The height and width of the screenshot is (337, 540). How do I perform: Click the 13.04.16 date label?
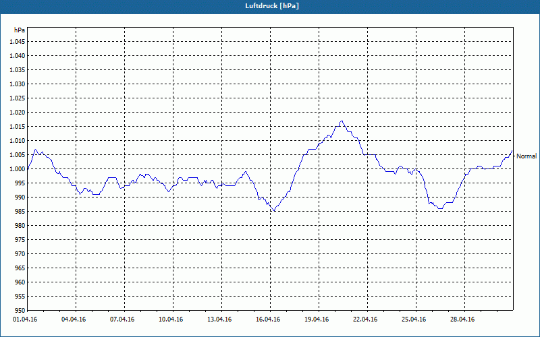(219, 319)
